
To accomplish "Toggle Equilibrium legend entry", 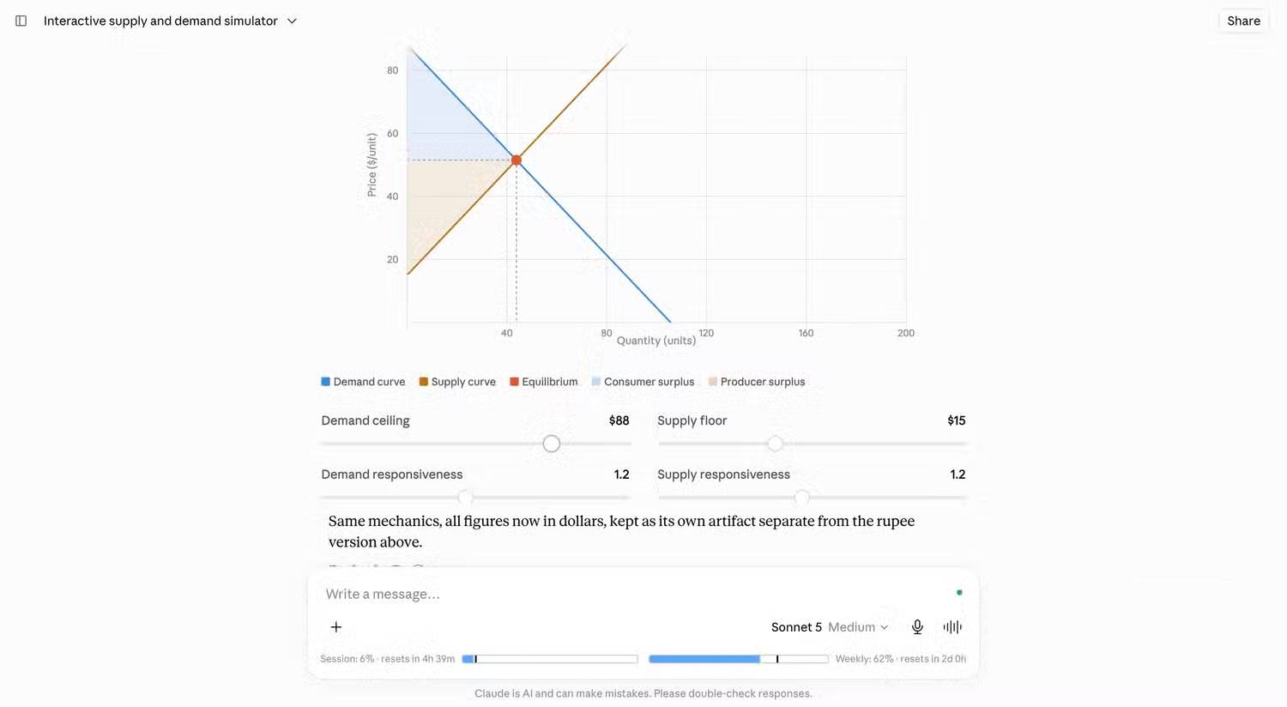I will click(x=544, y=382).
